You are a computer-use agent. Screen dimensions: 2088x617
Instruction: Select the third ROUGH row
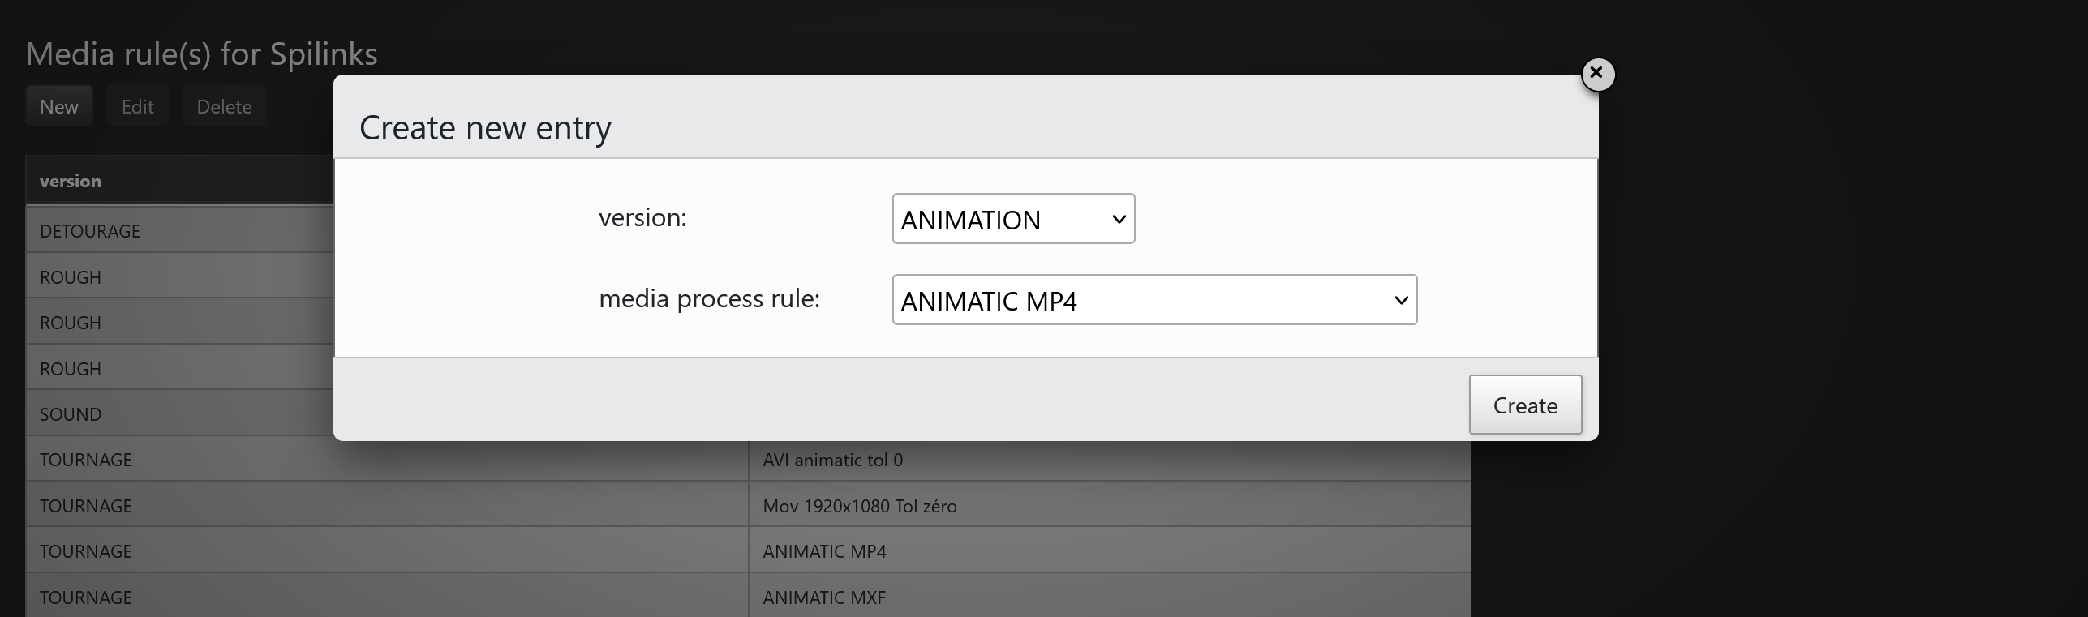[71, 369]
